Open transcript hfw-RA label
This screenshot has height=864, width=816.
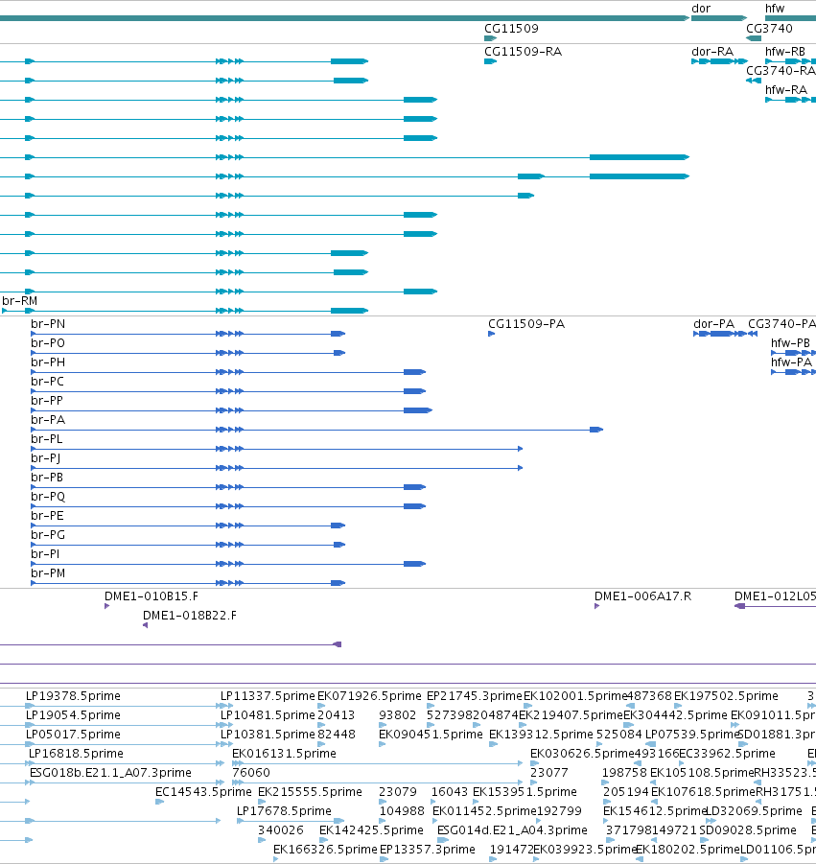[786, 90]
